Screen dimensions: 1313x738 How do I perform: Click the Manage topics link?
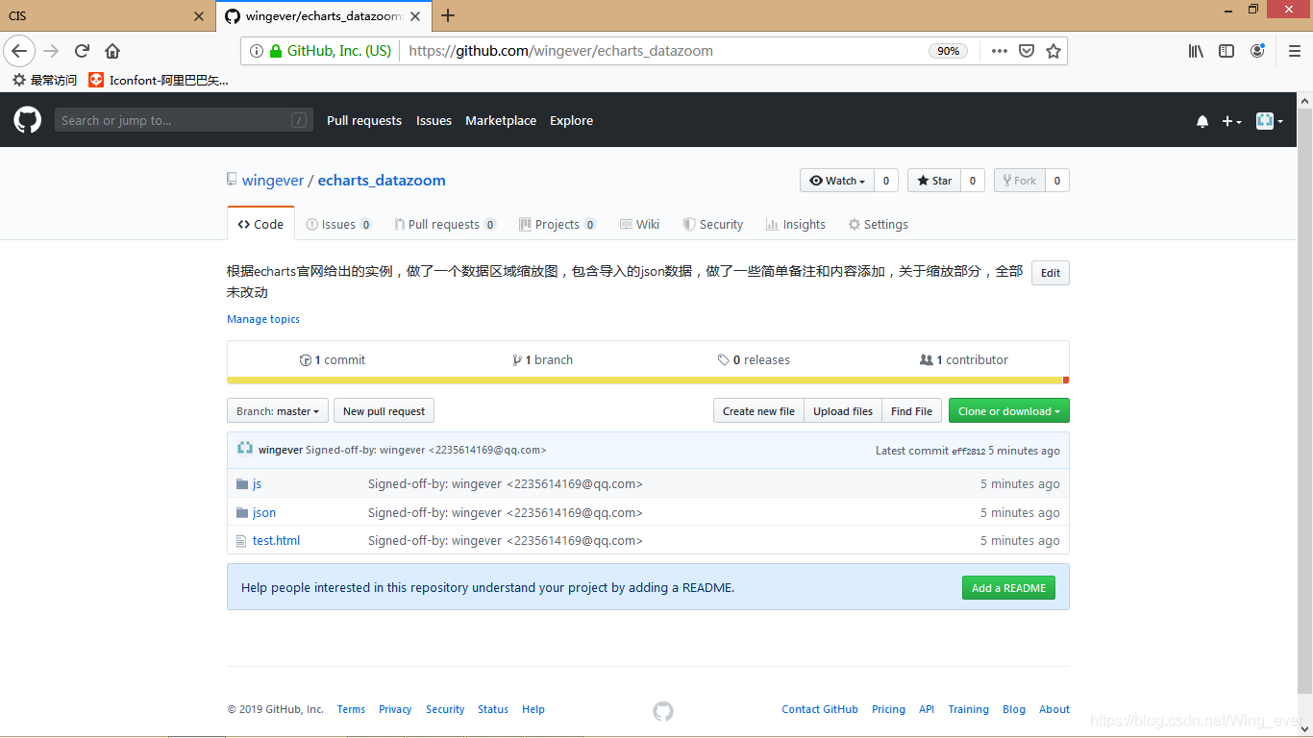coord(263,319)
